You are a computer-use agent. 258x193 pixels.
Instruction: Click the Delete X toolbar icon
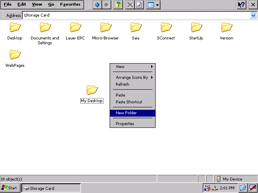130,5
